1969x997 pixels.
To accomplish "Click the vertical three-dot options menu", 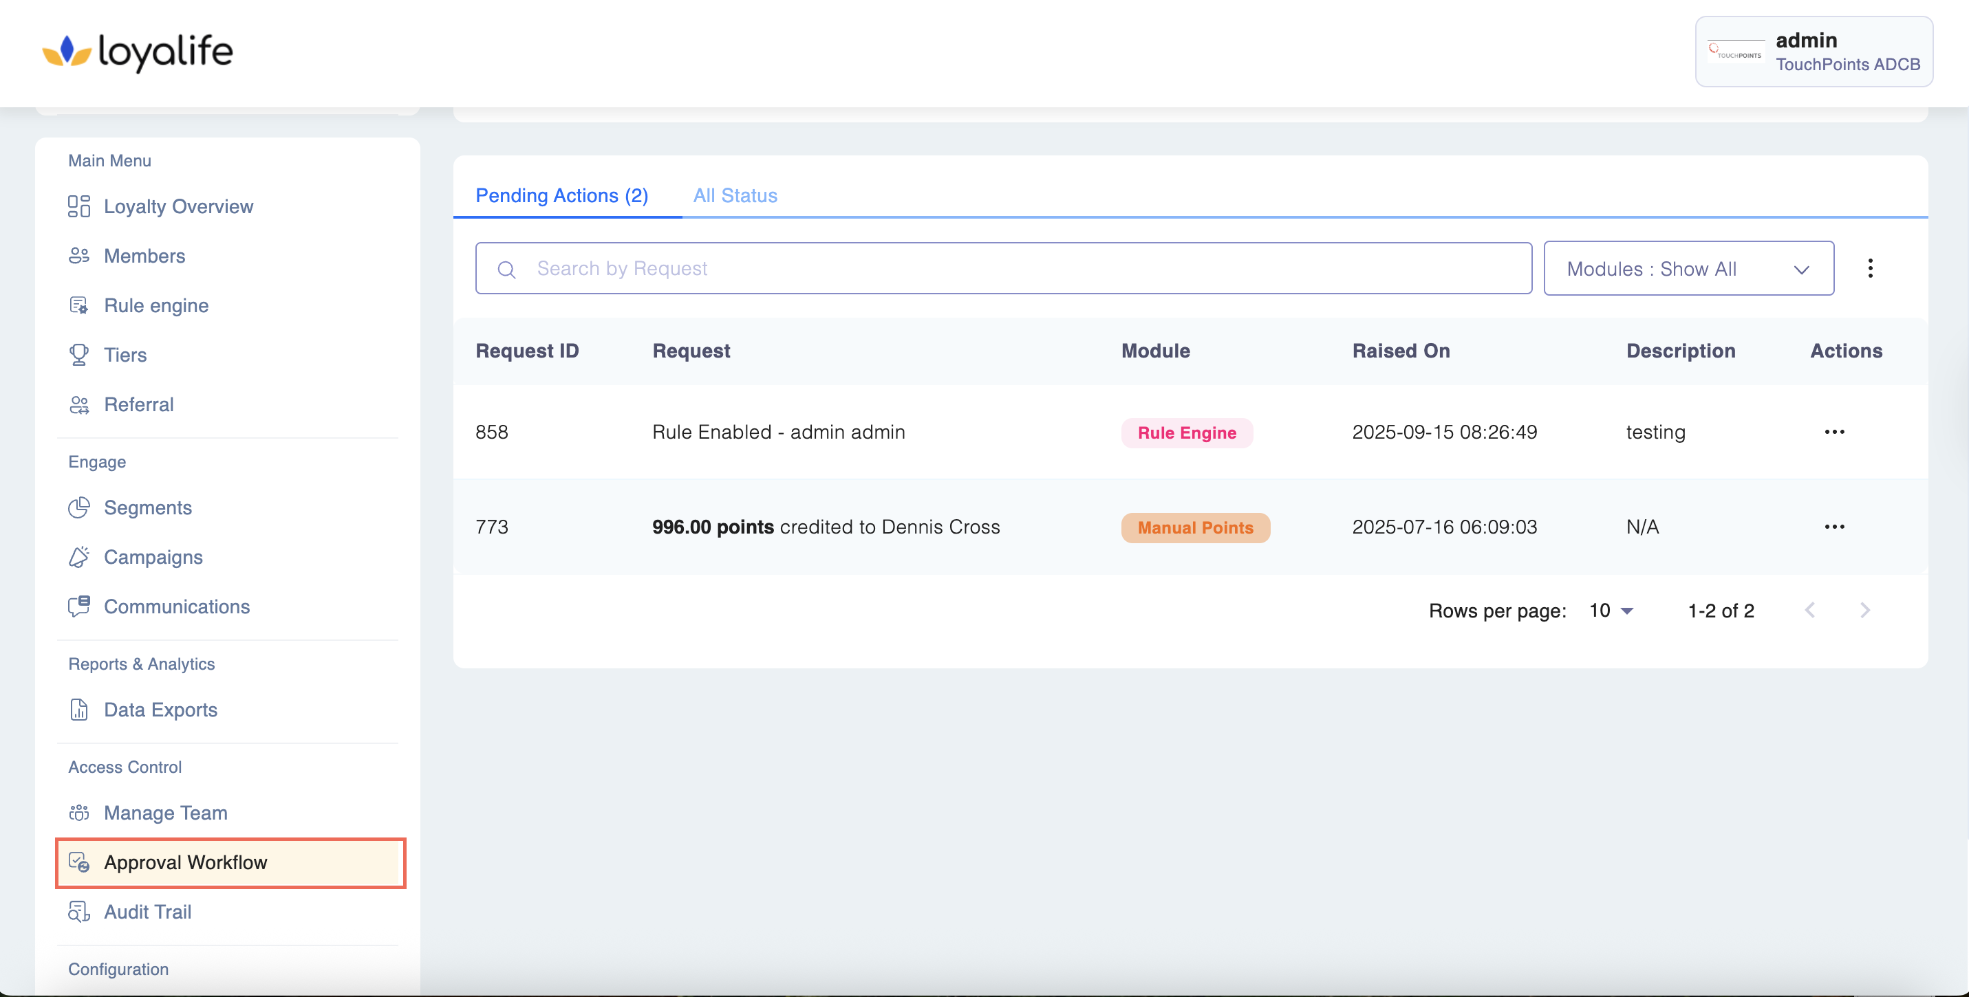I will click(1870, 268).
